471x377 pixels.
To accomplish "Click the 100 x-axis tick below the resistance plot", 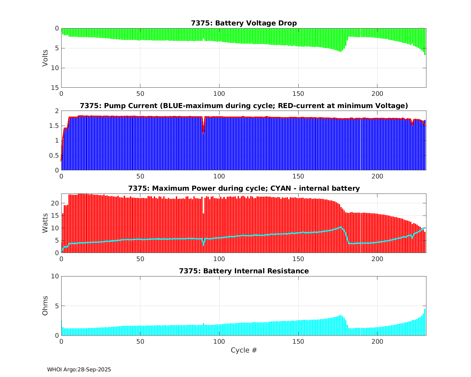I will [219, 341].
